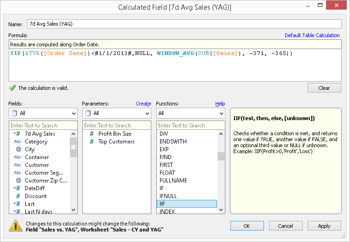Expand the Functions category dropdown
The height and width of the screenshot is (242, 350).
[190, 113]
